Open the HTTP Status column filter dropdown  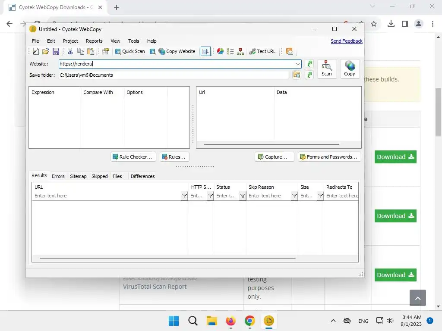click(210, 196)
